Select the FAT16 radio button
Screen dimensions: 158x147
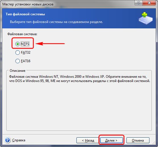18,61
